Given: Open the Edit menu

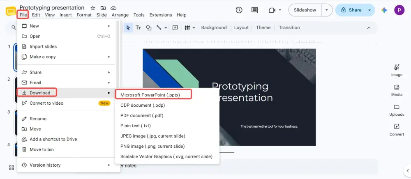Looking at the screenshot, I should [x=36, y=15].
